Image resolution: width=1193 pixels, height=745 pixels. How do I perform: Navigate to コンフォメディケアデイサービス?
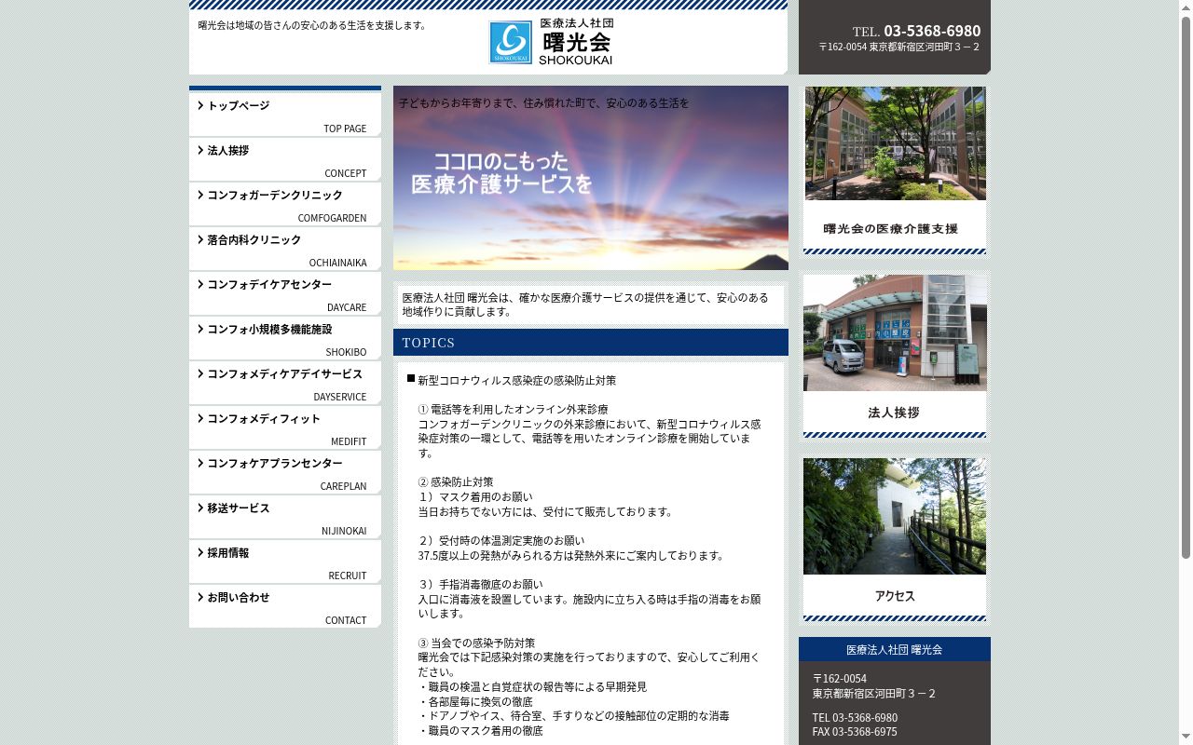point(285,384)
